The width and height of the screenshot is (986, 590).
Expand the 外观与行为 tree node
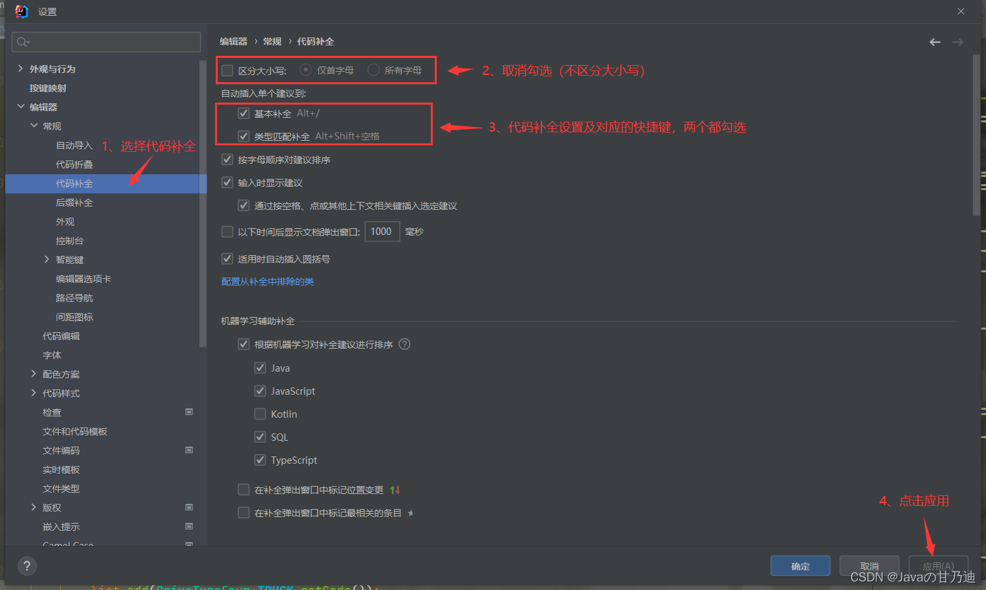(x=20, y=68)
